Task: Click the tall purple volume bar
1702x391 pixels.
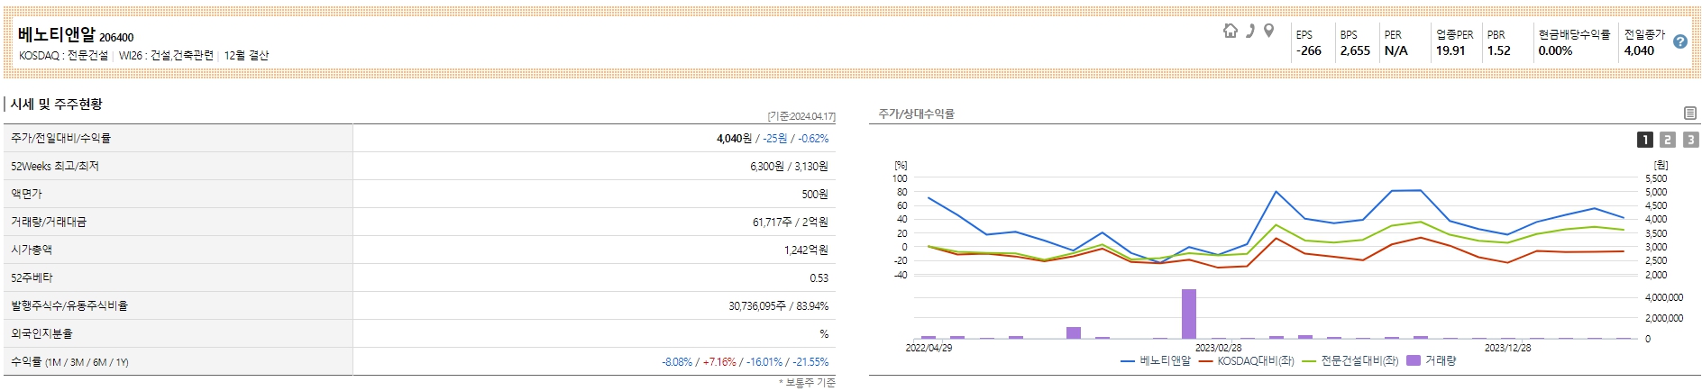Action: point(1189,314)
